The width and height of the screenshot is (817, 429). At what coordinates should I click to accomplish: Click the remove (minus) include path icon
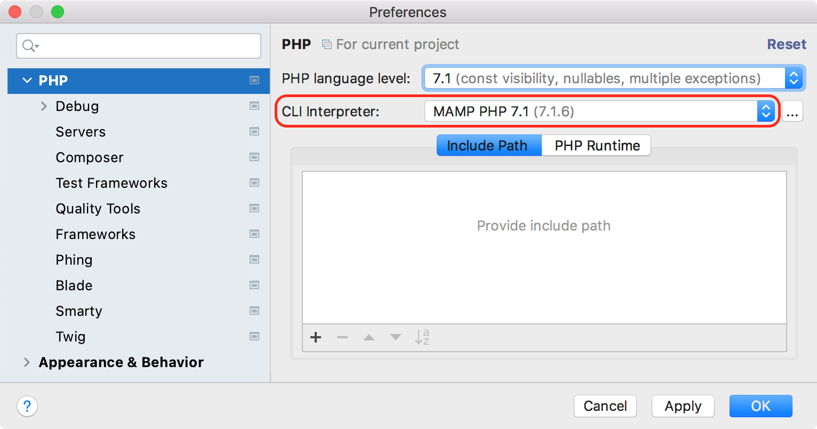point(342,337)
